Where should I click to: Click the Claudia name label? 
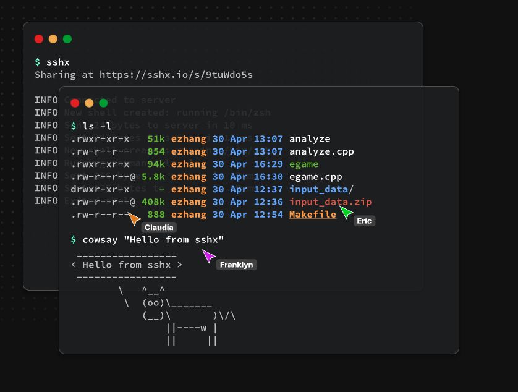(159, 228)
